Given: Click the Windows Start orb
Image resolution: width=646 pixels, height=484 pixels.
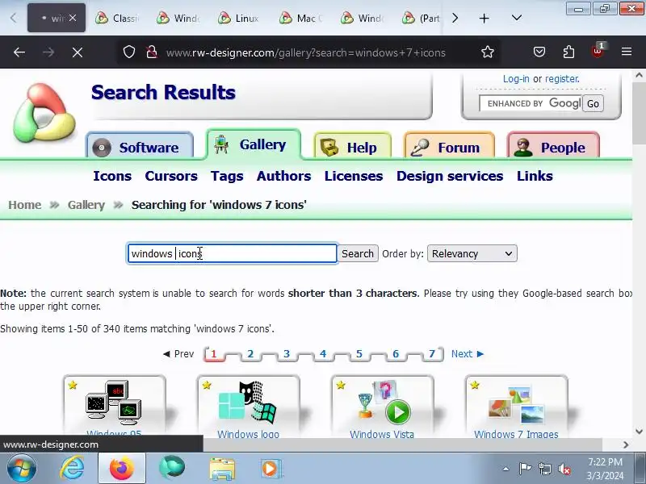Looking at the screenshot, I should pos(21,469).
